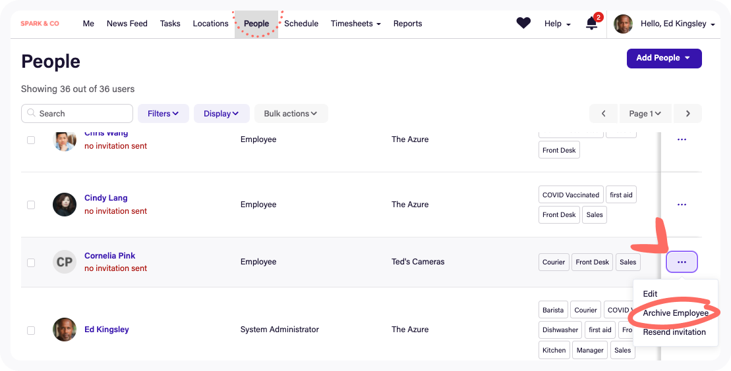
Task: Select the Cindy Lang checkbox
Action: pos(31,205)
